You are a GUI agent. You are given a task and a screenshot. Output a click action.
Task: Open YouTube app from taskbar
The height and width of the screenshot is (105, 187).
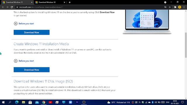coord(50,102)
